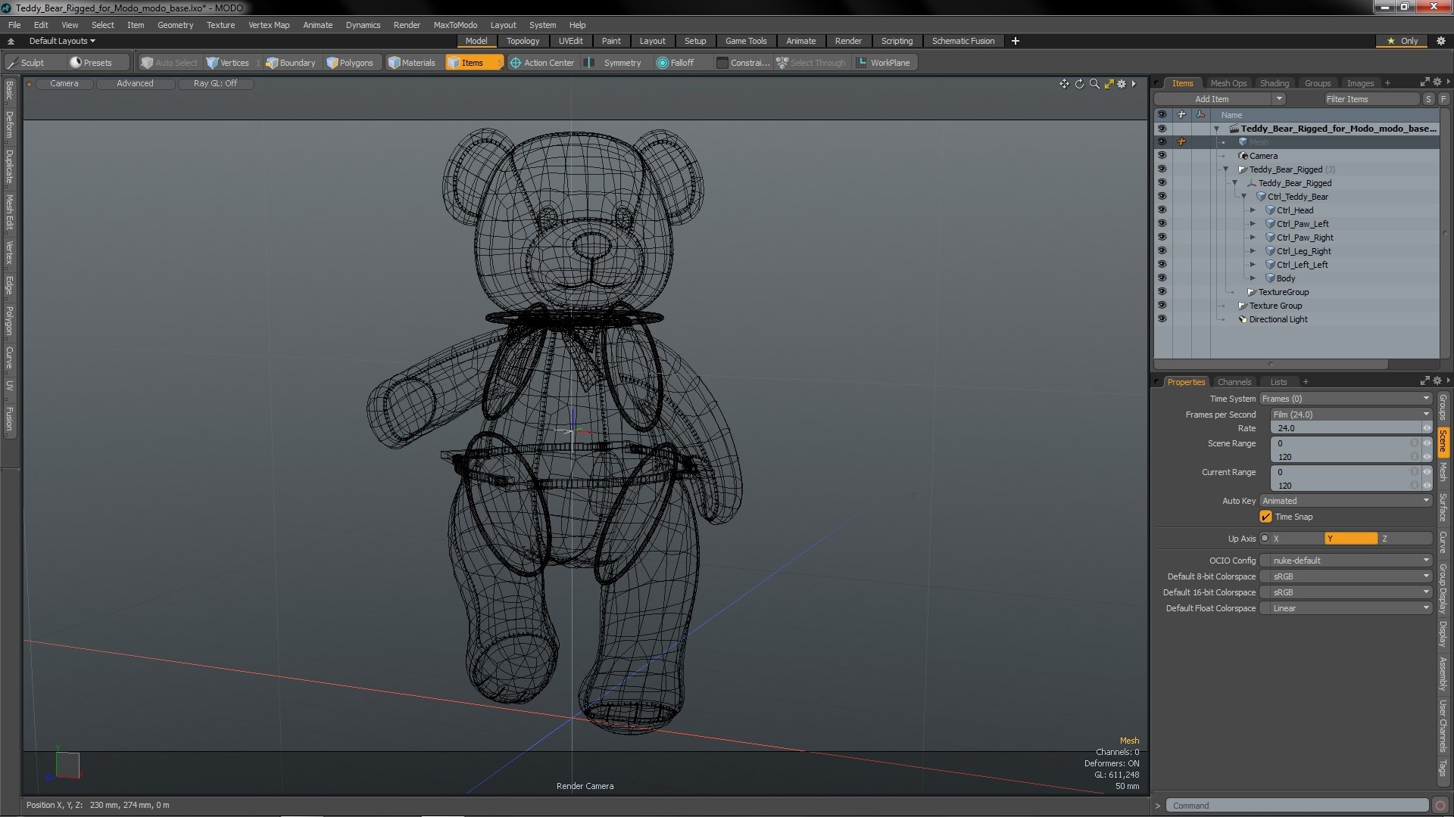Hide the Camera item with its eye
The height and width of the screenshot is (817, 1454).
pos(1162,156)
